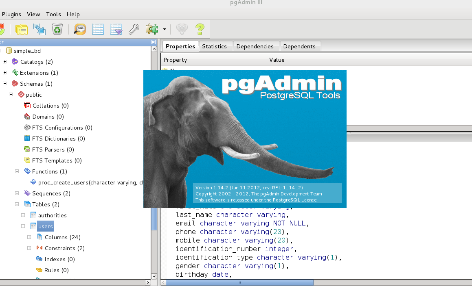Open filtered data view icon

click(x=116, y=29)
